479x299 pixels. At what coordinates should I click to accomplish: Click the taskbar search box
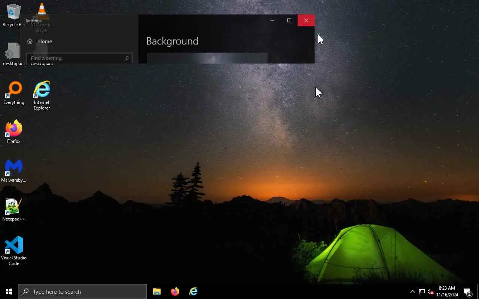click(82, 292)
